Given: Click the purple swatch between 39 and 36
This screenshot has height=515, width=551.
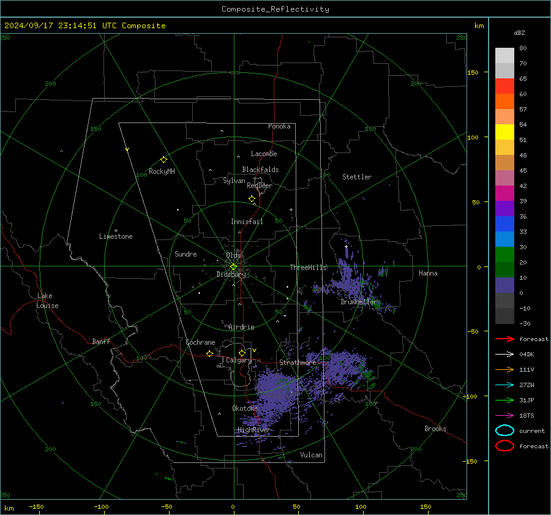Looking at the screenshot, I should pyautogui.click(x=504, y=208).
